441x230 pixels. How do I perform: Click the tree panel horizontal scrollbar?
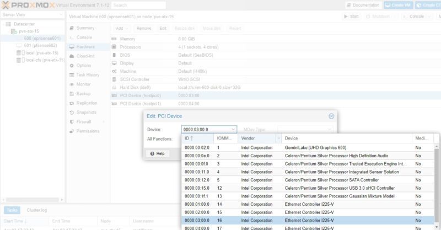(x=33, y=200)
